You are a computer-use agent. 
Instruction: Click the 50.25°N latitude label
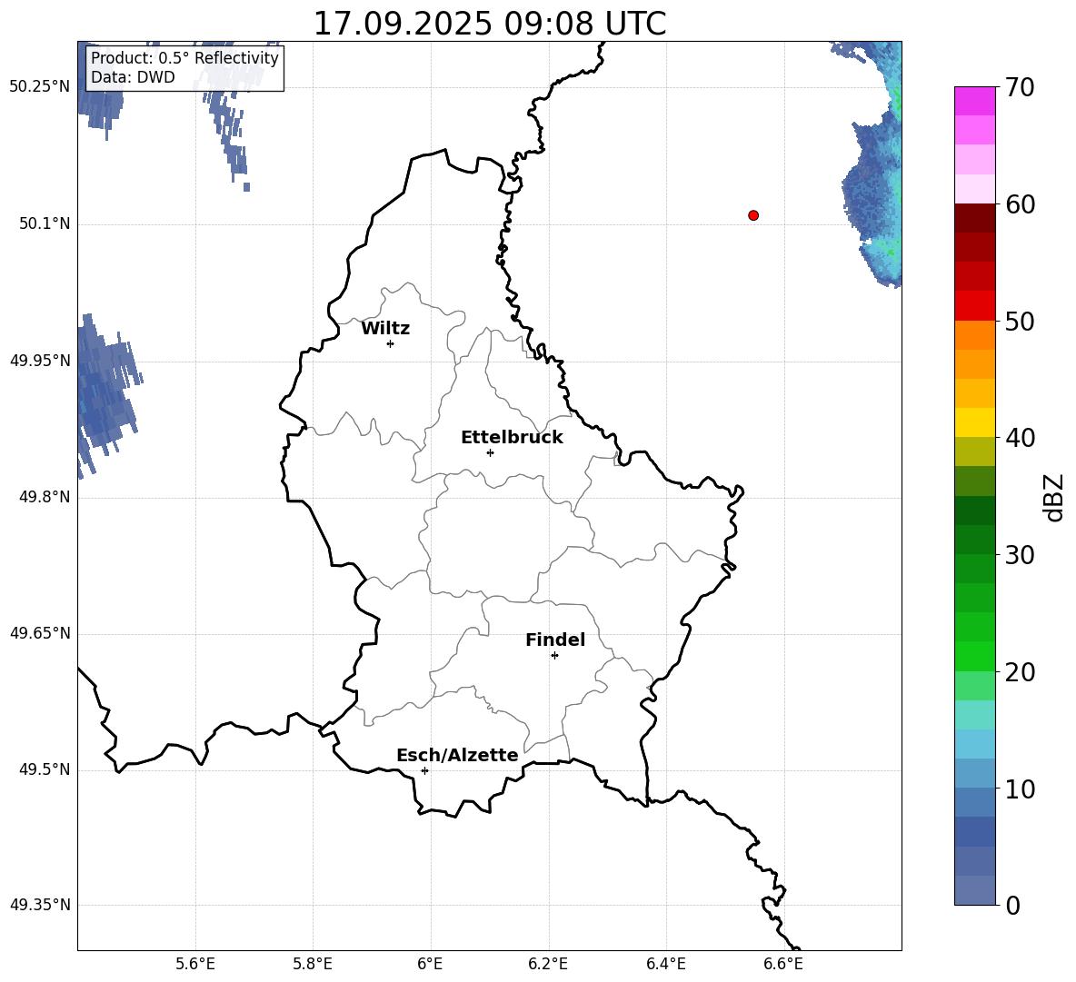pos(40,87)
